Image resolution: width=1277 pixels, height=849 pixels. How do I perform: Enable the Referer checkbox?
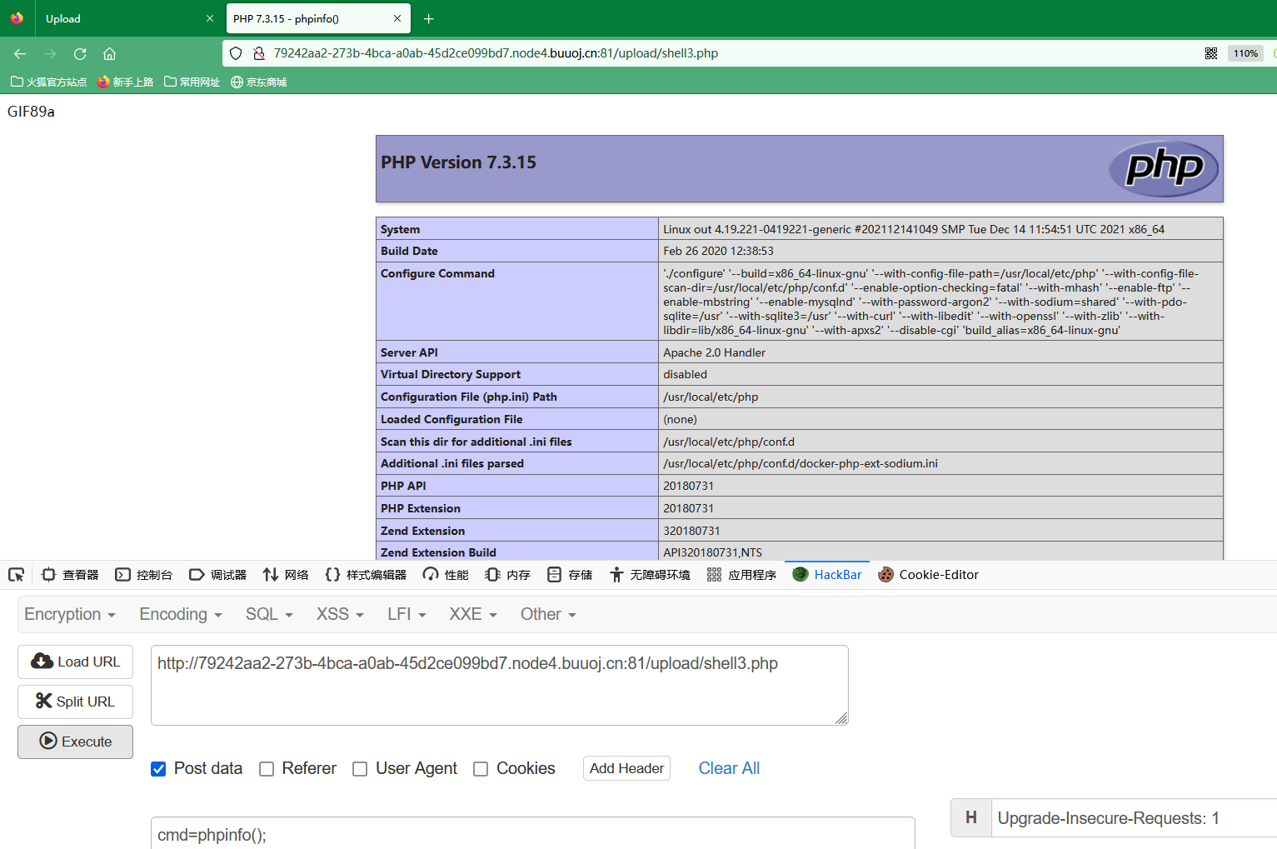click(x=267, y=769)
